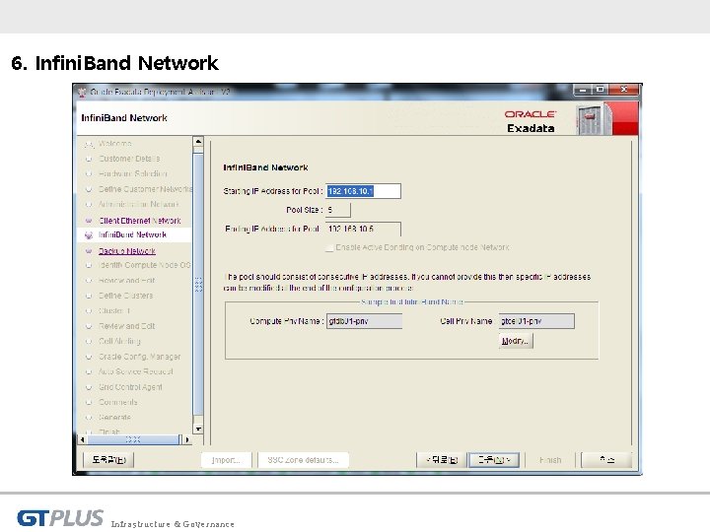Minimize the Deployment Assistant window

(x=583, y=90)
